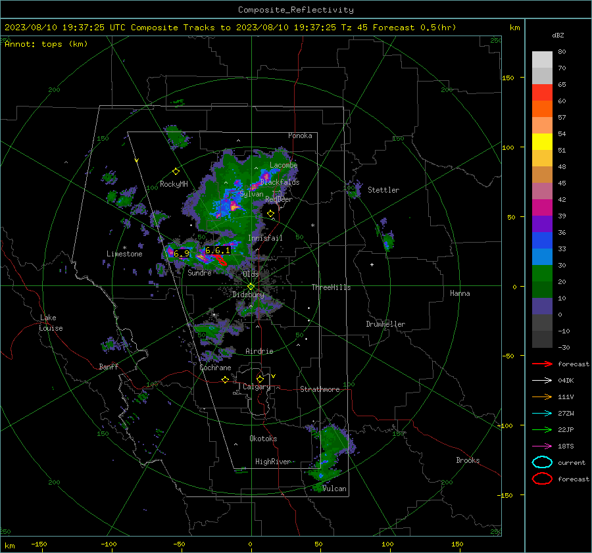Click the orange 111V arrow in legend
592x553 pixels.
point(542,397)
